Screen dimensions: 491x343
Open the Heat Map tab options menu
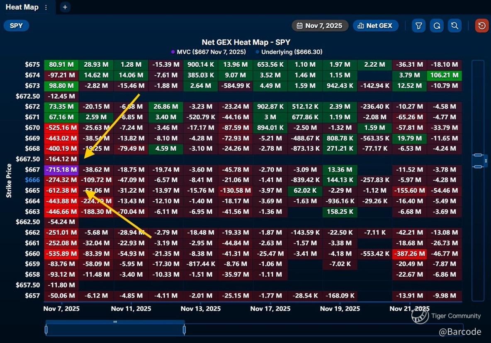click(x=46, y=7)
